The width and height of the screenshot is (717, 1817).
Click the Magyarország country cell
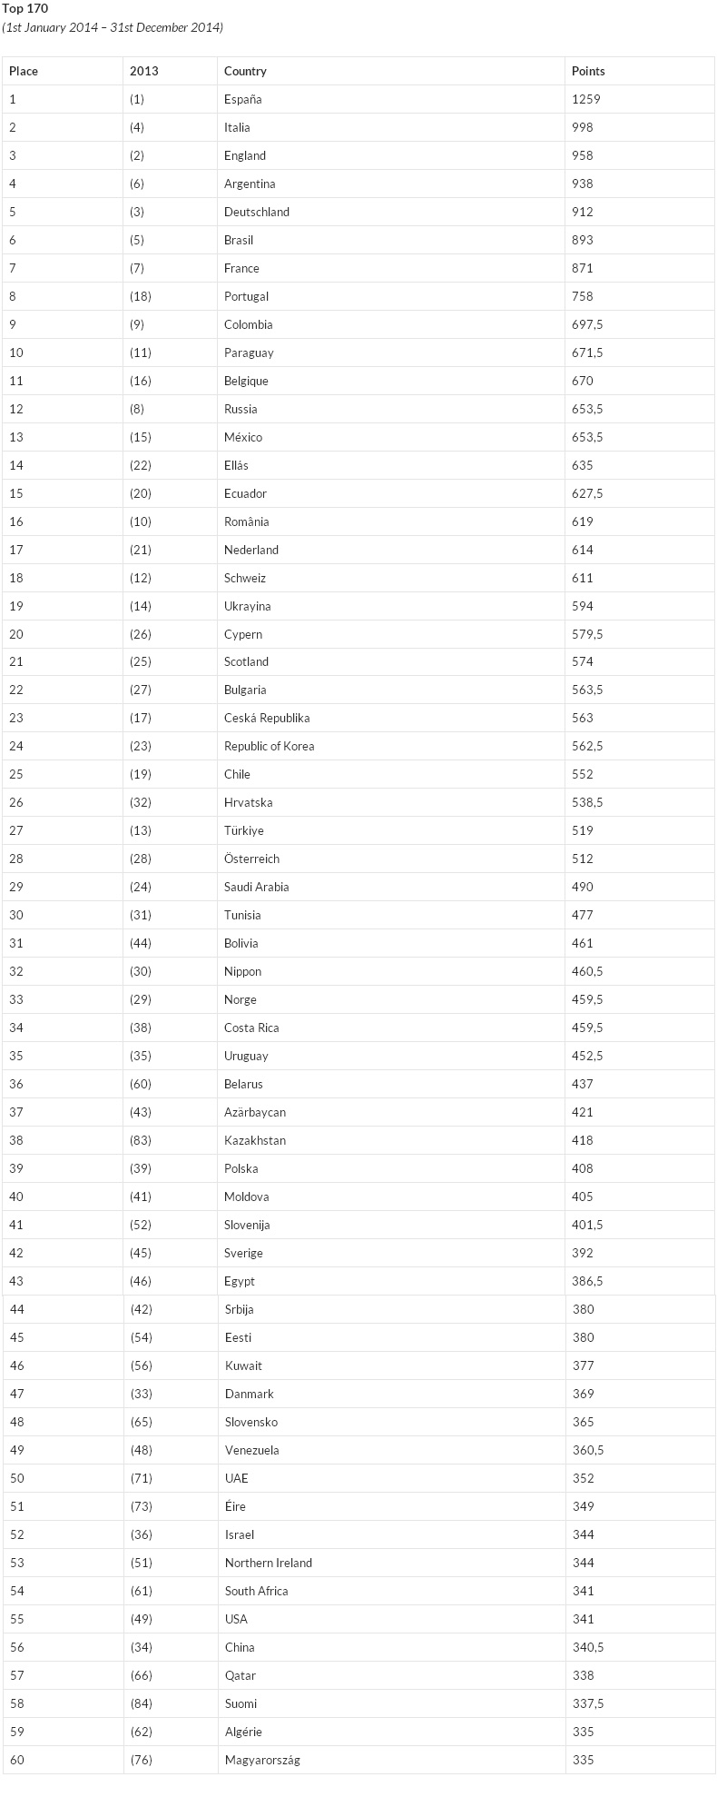pos(262,1760)
